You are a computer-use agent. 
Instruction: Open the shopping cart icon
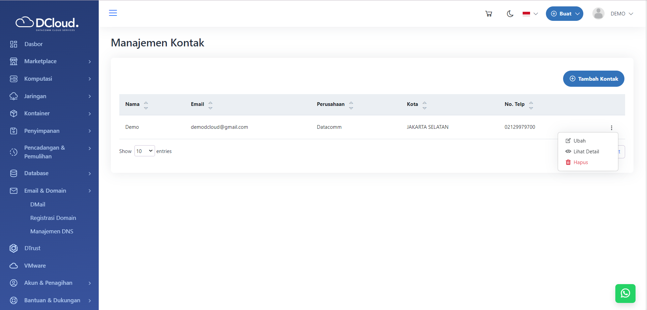pos(489,14)
